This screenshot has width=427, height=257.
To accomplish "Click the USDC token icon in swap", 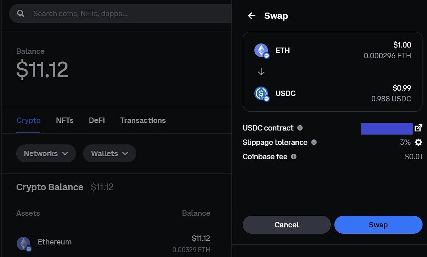I will coord(262,94).
